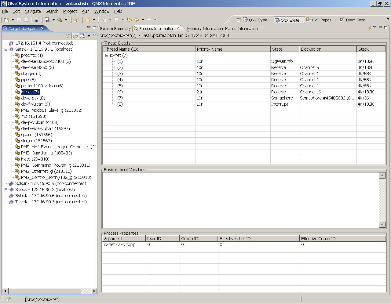Open the New wizard dropdown arrow
Viewport: 391px width, 304px height.
point(13,20)
